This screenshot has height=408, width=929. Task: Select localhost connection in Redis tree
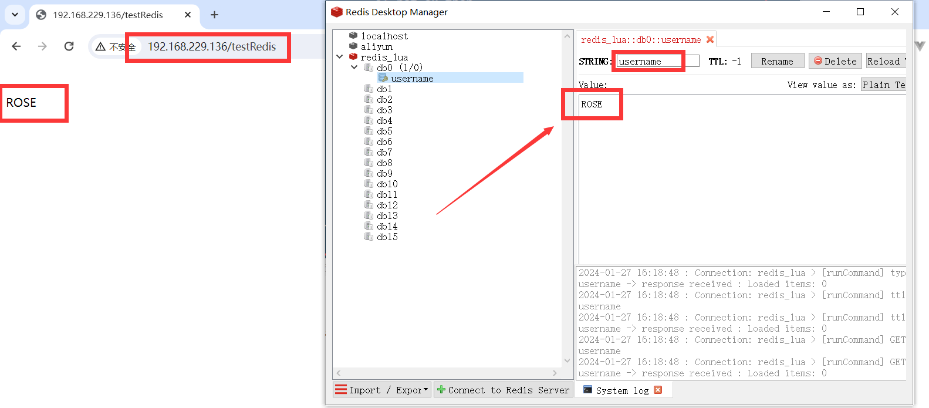[384, 36]
